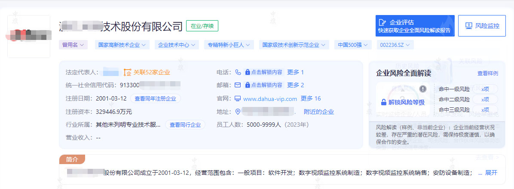Click 查看同年注册企业 button

156,98
